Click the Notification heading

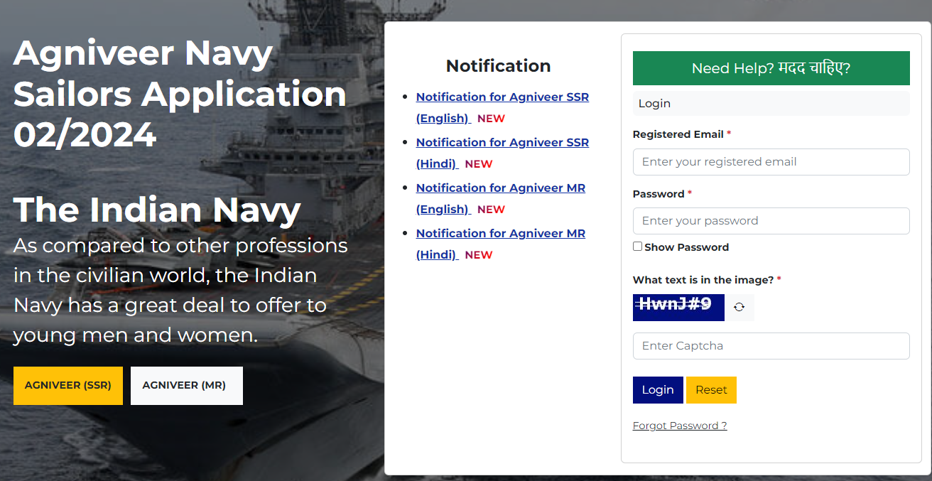pos(498,66)
